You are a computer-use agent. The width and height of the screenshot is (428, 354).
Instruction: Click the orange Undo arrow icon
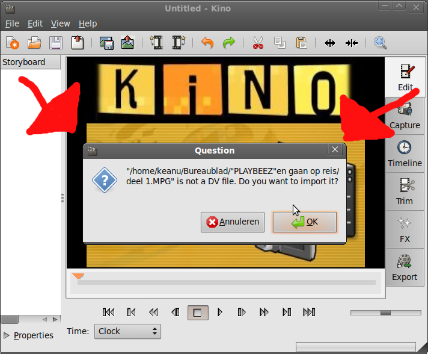click(207, 43)
